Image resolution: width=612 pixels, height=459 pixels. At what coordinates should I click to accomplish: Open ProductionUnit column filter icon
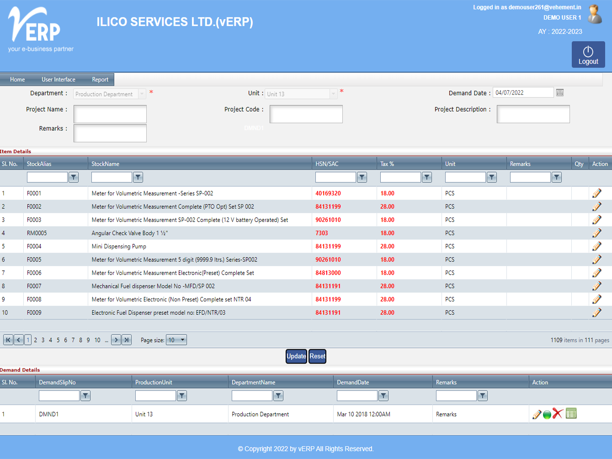[x=182, y=396]
